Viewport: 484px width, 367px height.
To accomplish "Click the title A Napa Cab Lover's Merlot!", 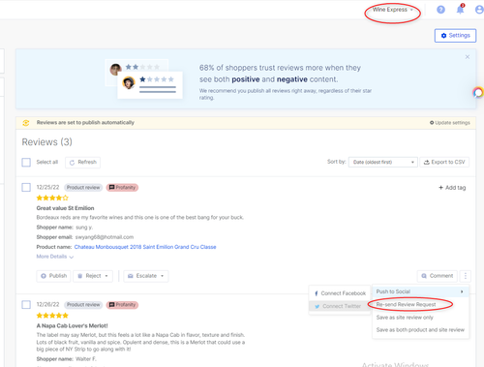I will (x=72, y=325).
